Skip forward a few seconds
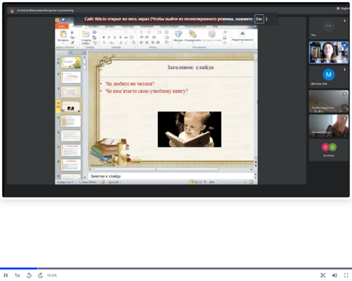 [41, 275]
